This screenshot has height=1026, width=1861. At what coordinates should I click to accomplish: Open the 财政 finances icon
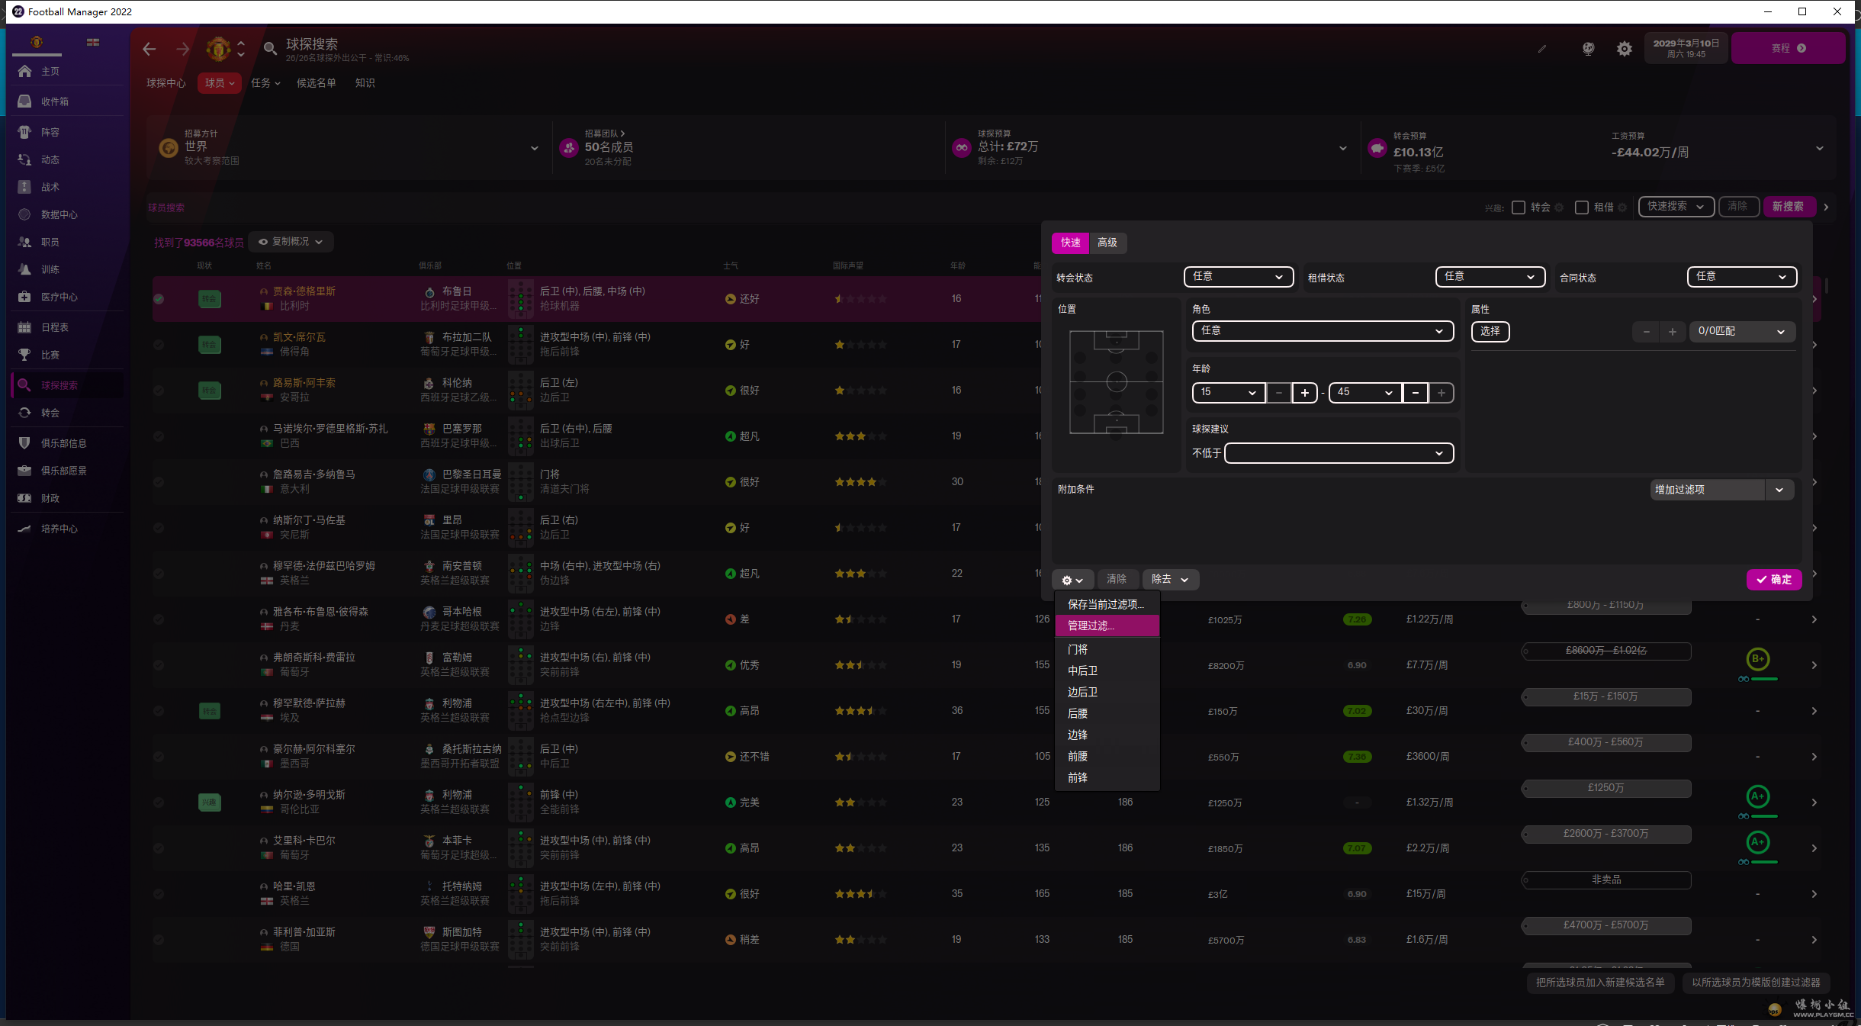(24, 498)
